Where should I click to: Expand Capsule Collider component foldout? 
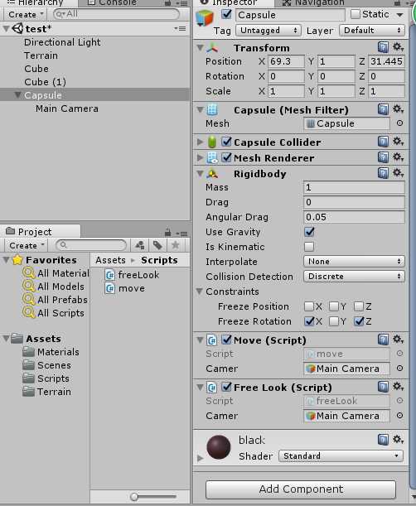point(201,142)
